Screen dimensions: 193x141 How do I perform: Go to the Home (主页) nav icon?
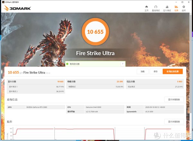point(146,8)
